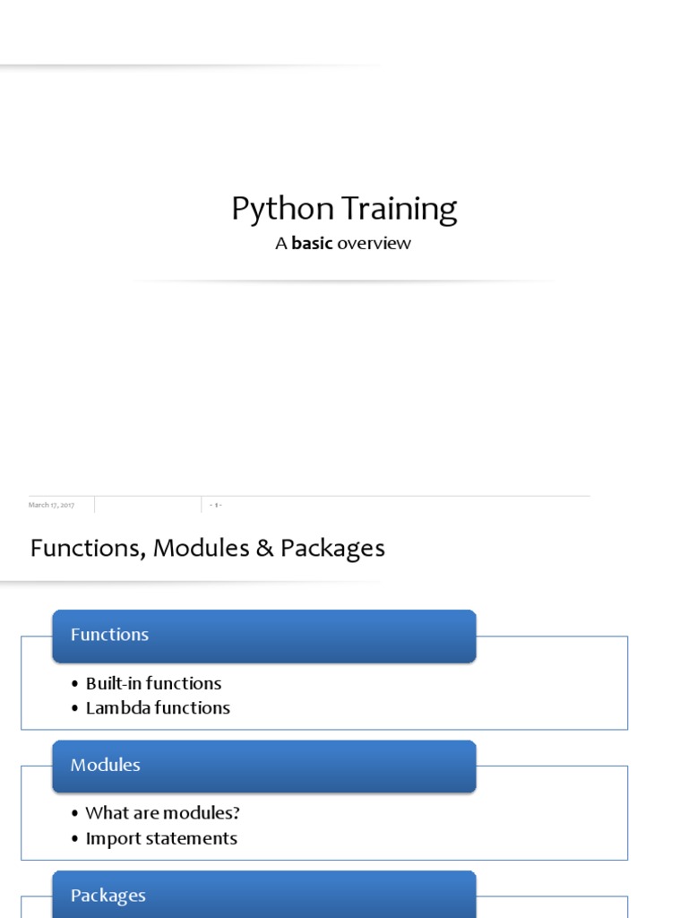Click the blue Modules header bar
Viewport: 688px width, 918px height.
[263, 766]
